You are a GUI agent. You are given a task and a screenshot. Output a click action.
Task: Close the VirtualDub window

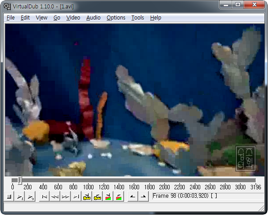(x=254, y=4)
